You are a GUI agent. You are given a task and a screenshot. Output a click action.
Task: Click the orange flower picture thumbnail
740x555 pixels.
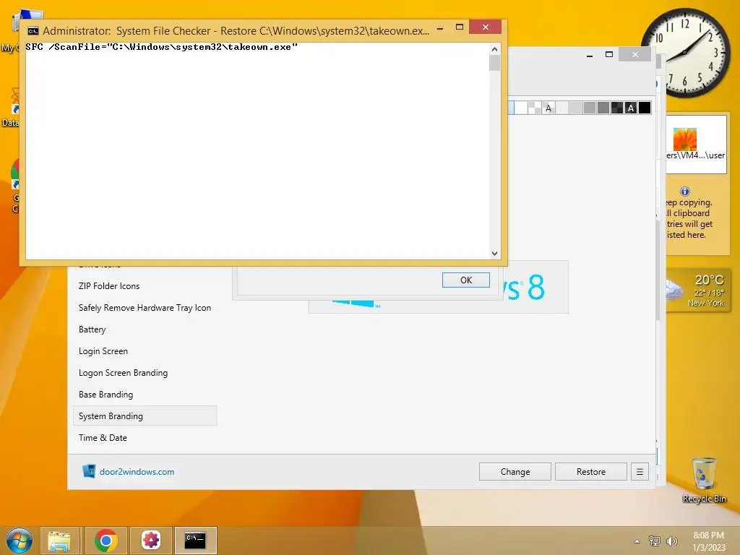pyautogui.click(x=685, y=139)
